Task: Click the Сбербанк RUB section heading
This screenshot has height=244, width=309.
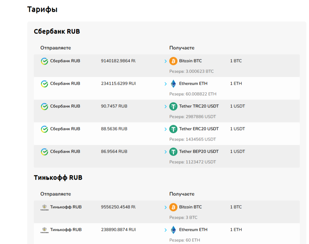Action: tap(57, 32)
